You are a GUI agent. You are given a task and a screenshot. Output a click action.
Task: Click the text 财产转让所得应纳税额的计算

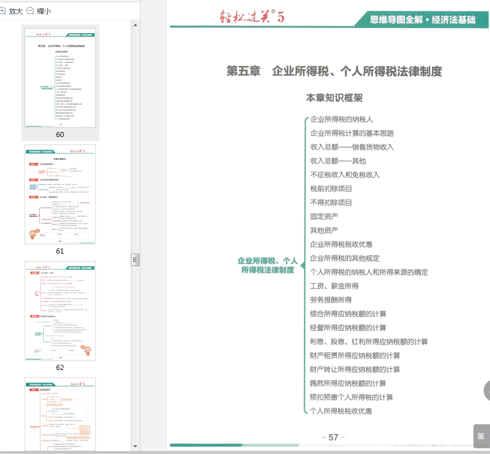(355, 369)
